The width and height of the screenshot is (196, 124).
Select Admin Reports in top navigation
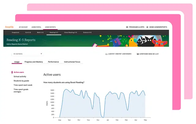click(50, 27)
